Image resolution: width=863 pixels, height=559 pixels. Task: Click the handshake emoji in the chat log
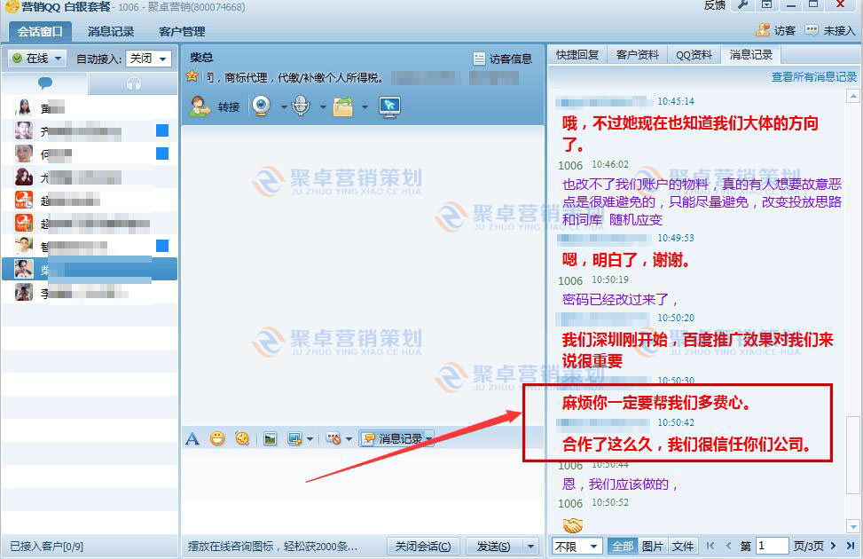point(572,525)
